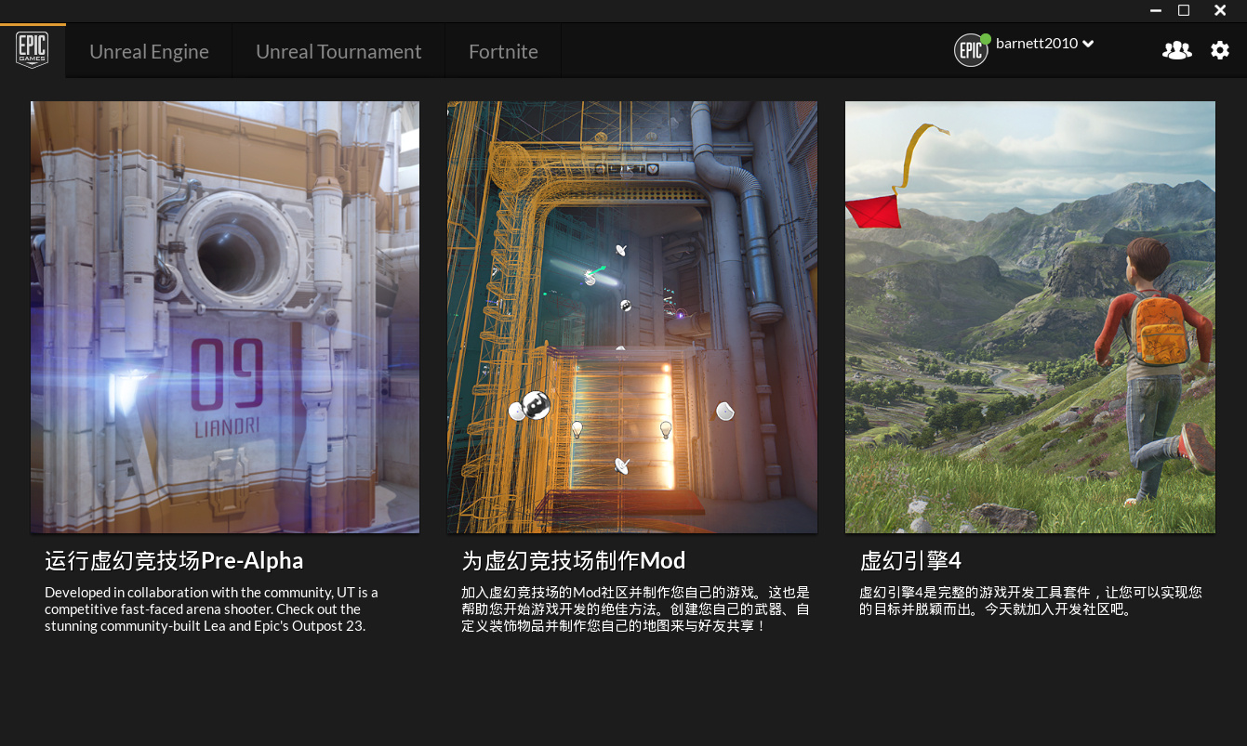
Task: Click the 为虚幻竞技场制作Mod heading
Action: pyautogui.click(x=573, y=560)
